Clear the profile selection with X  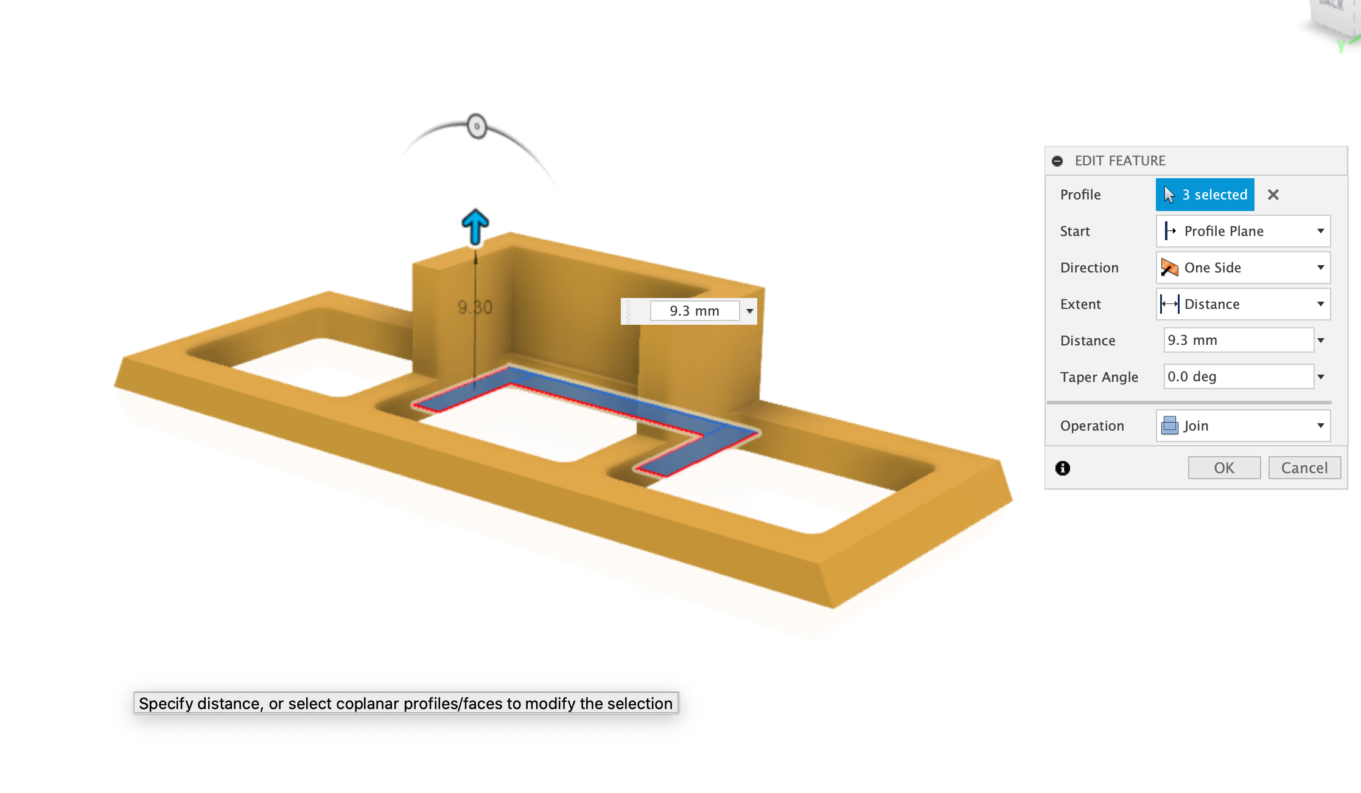point(1273,195)
